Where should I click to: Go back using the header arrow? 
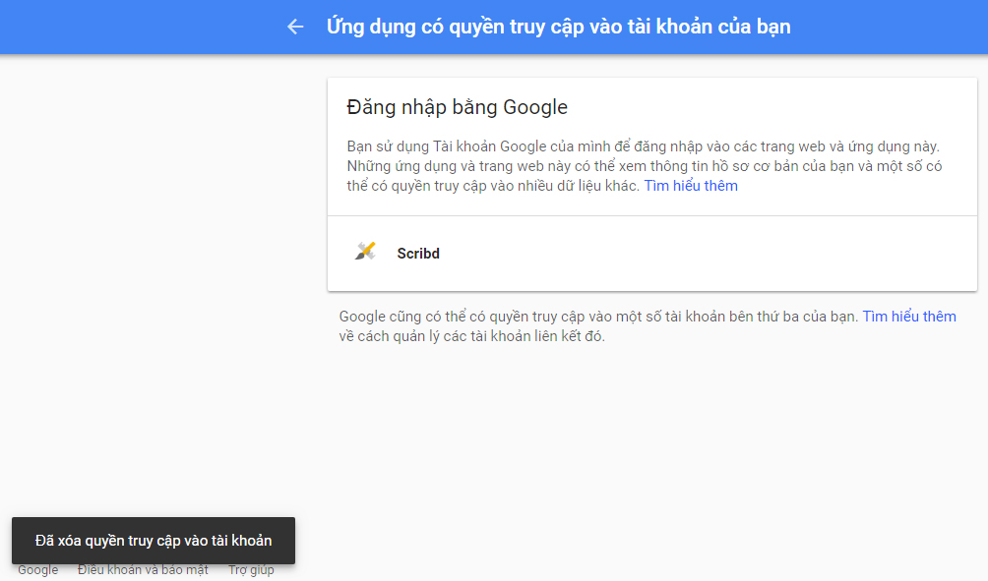295,27
